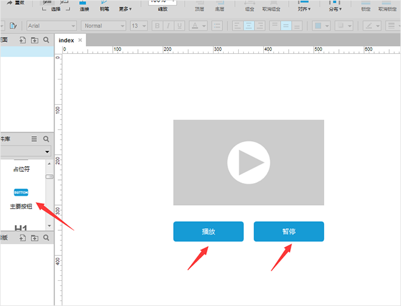Add a new folder in Masters panel

[34, 238]
